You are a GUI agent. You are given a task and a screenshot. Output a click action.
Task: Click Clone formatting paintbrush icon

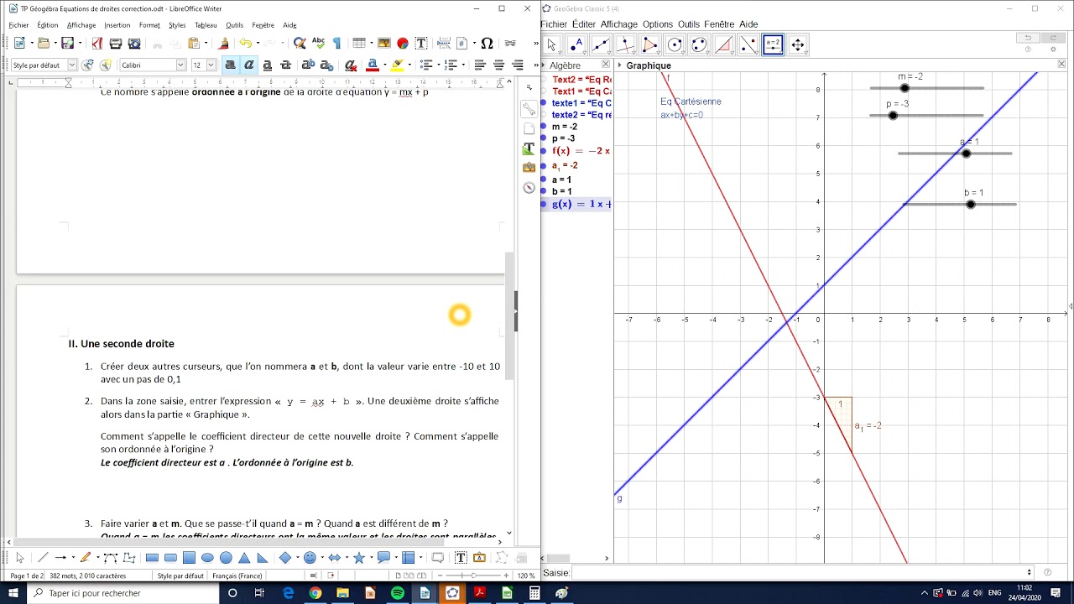coord(223,44)
